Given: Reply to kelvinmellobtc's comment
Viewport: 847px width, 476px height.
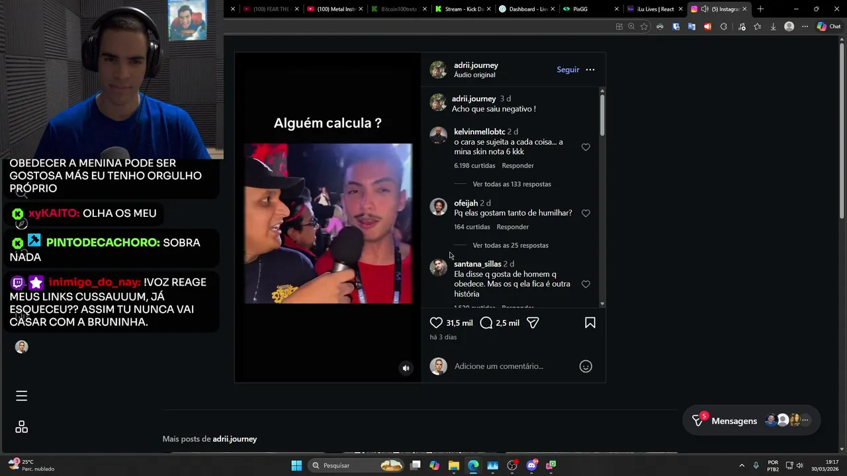Looking at the screenshot, I should [x=517, y=166].
